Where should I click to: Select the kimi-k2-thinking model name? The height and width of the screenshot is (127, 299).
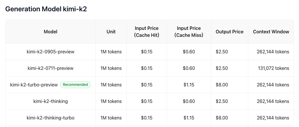coord(50,101)
